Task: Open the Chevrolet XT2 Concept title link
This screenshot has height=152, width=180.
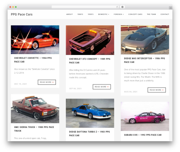Action: pyautogui.click(x=90, y=61)
